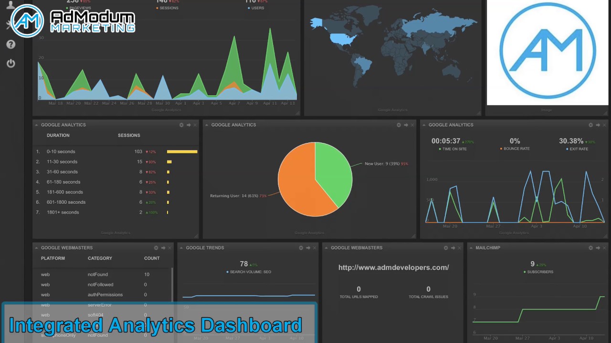Select the '1801+ seconds' duration row
This screenshot has width=611, height=343.
(116, 212)
